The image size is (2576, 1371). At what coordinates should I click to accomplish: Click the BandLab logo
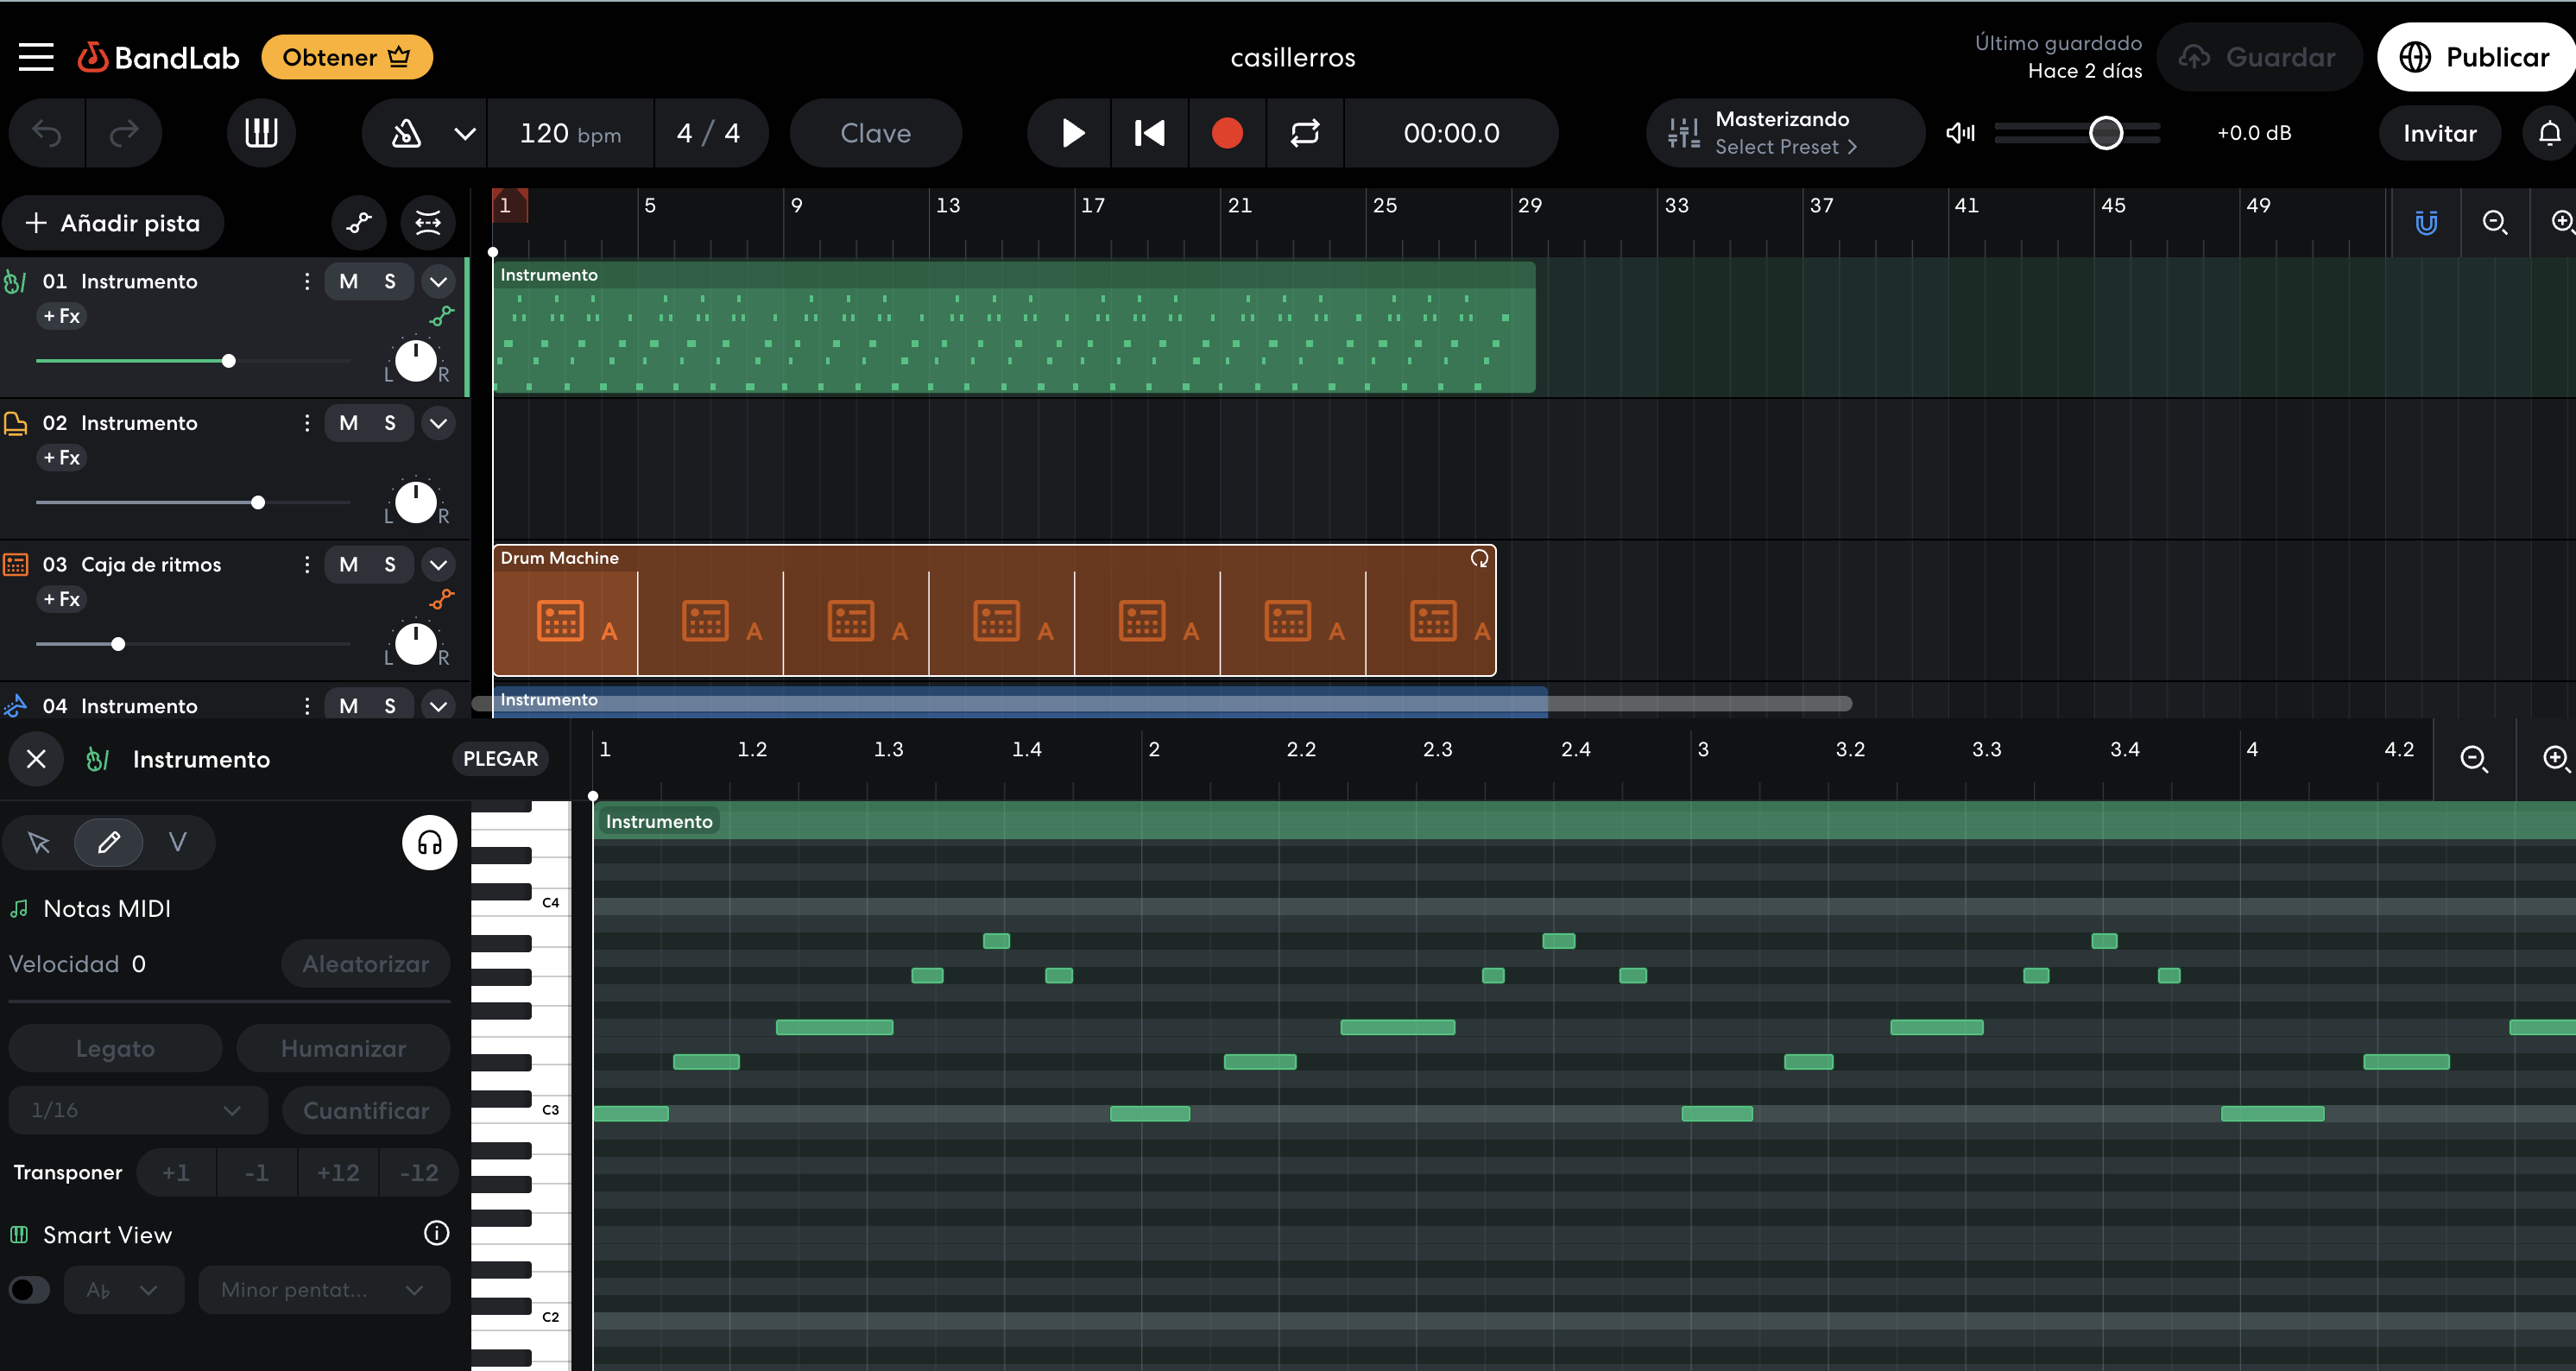click(159, 57)
